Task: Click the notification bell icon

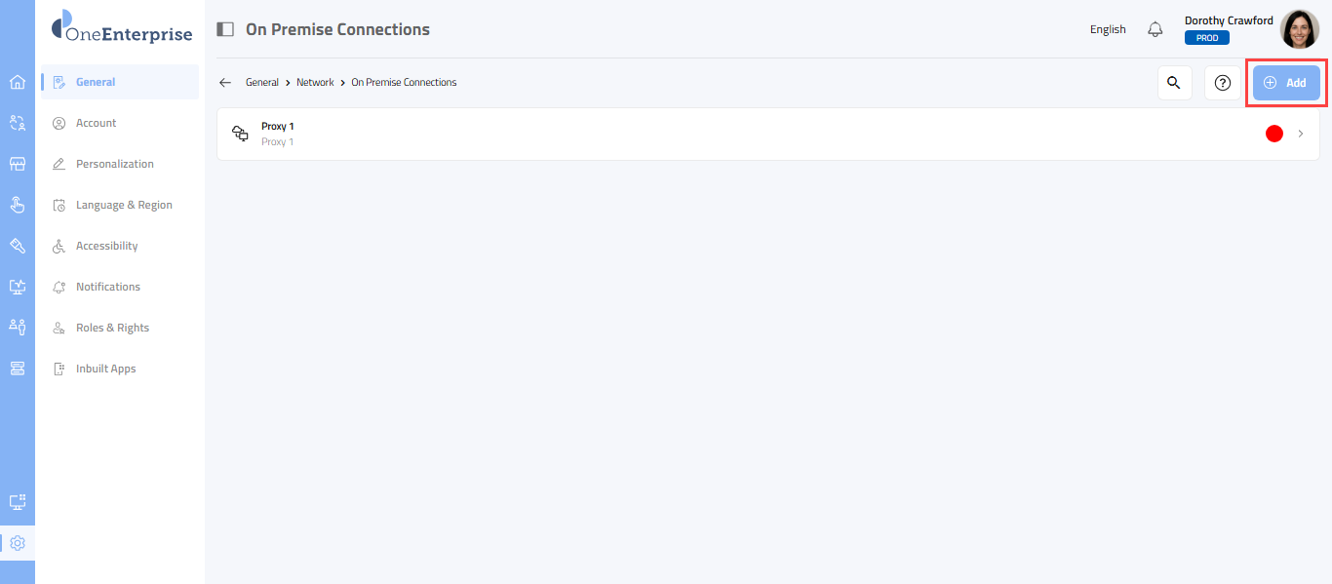Action: (1156, 29)
